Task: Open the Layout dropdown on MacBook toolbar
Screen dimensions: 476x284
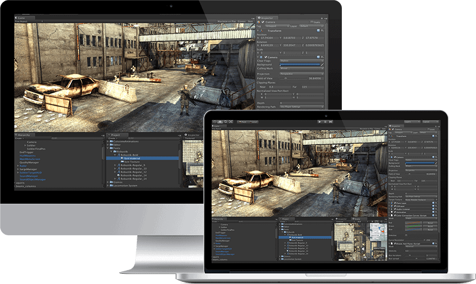Action: tap(430, 122)
